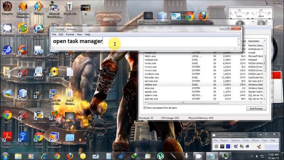
Task: Click the Pause button in CamStudio
Action: 222,146
